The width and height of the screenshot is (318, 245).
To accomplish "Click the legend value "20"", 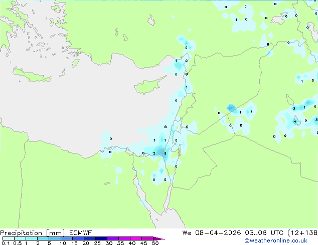I will pyautogui.click(x=86, y=243).
